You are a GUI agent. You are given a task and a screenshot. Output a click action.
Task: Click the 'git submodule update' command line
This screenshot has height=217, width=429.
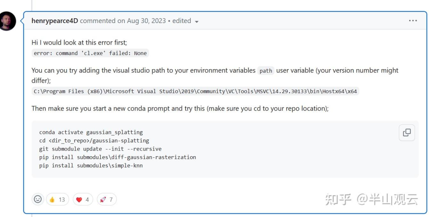pyautogui.click(x=100, y=149)
